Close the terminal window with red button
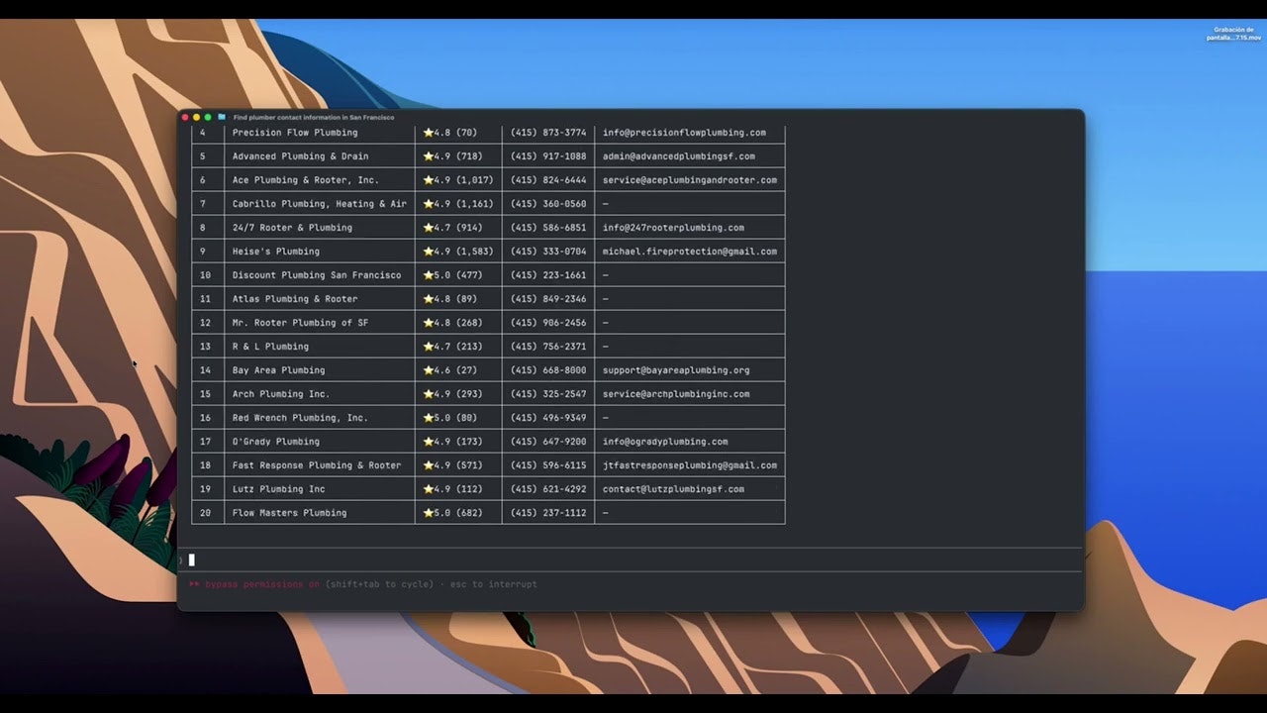Viewport: 1267px width, 713px height. click(185, 117)
